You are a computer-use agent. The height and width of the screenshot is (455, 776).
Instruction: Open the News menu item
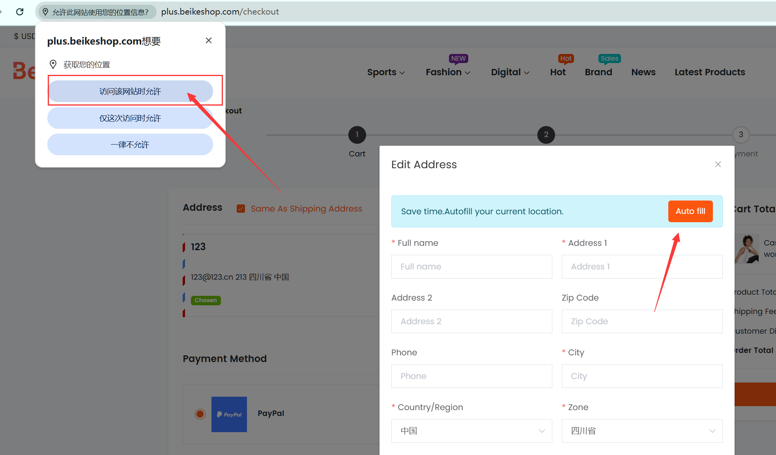643,72
